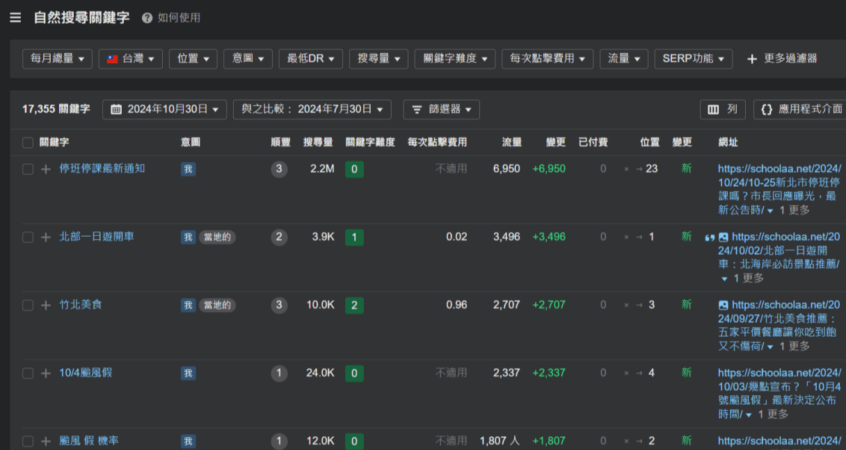This screenshot has width=846, height=450.
Task: Click the plus icon beside 停班停課最新通知
Action: click(46, 169)
